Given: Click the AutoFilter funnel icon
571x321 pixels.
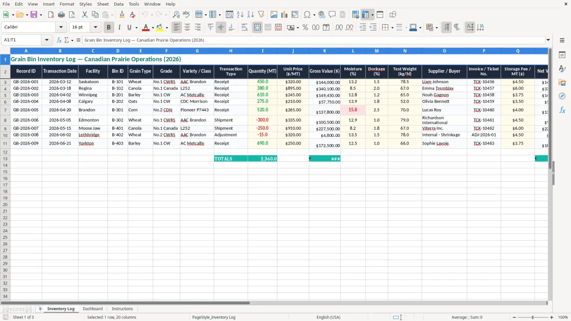Looking at the screenshot, I should (261, 15).
